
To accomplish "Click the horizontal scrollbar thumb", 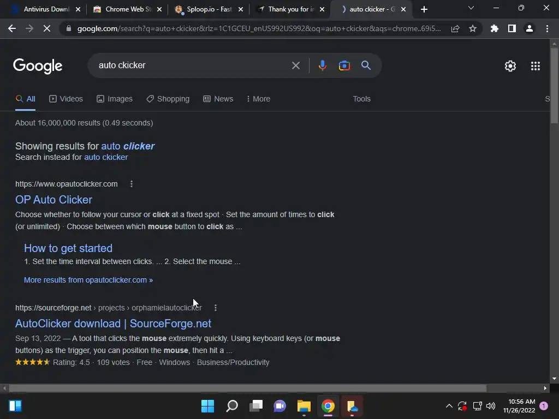I will click(x=247, y=388).
